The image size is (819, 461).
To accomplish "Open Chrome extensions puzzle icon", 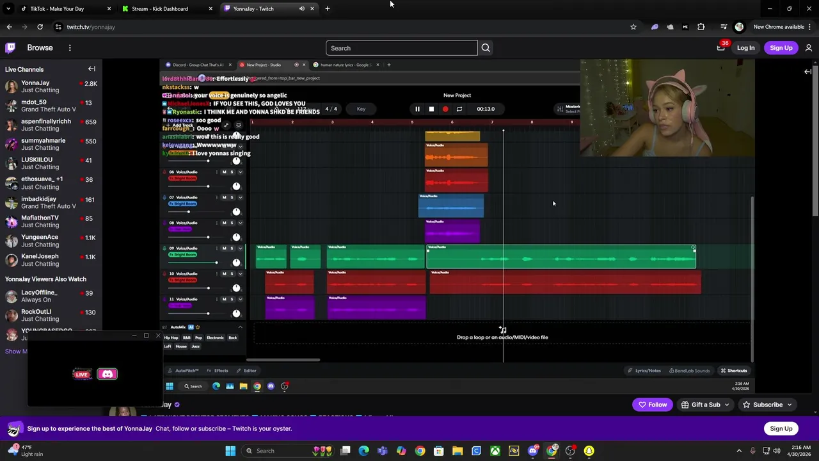I will click(x=701, y=27).
